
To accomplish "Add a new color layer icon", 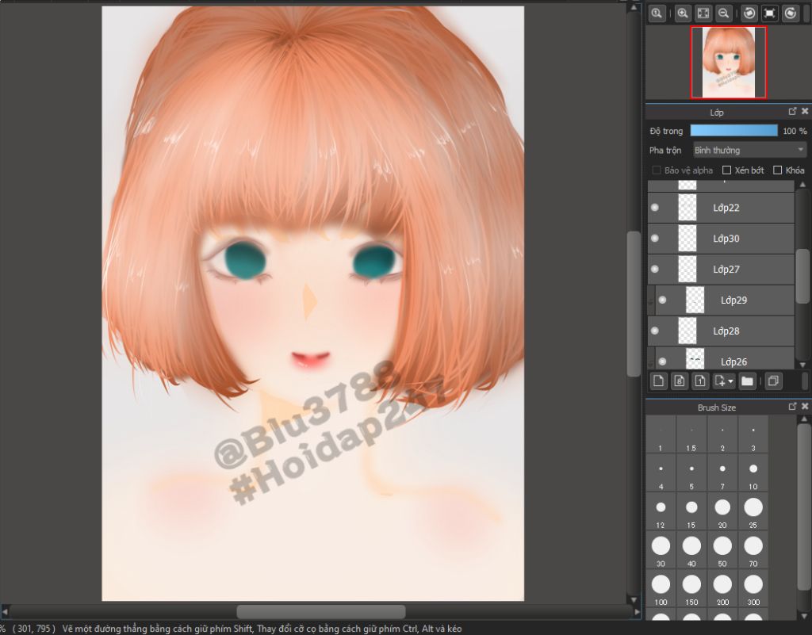I will 658,381.
